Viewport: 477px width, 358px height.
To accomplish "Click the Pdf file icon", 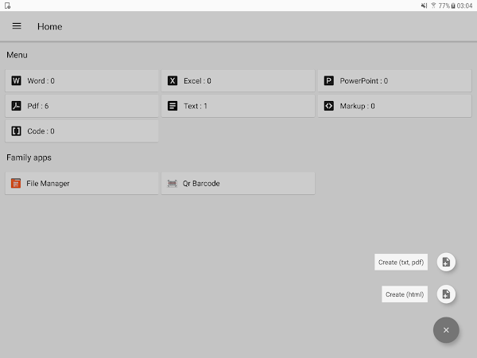I will pyautogui.click(x=16, y=106).
